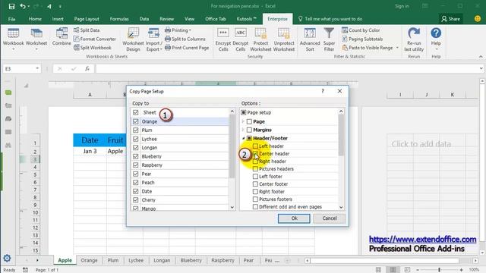486x273 pixels.
Task: Switch to the Kutools tab
Action: [246, 19]
